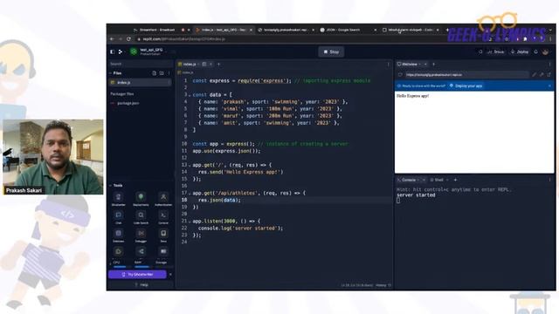Open the Database tool
This screenshot has height=314, width=559.
tap(119, 235)
